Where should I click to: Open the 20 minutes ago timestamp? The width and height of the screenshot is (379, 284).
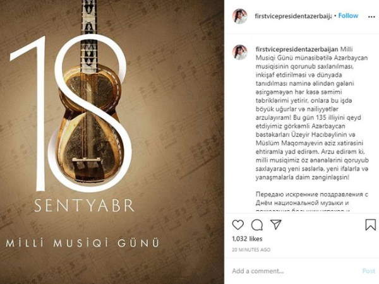[251, 250]
